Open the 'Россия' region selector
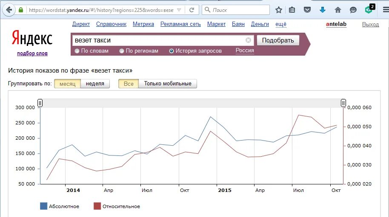The width and height of the screenshot is (389, 217). (245, 51)
